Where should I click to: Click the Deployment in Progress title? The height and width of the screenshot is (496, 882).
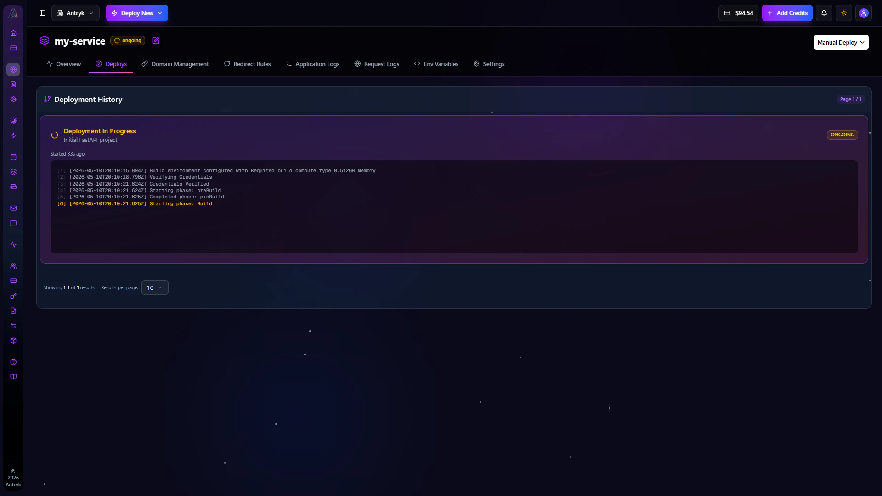(100, 131)
